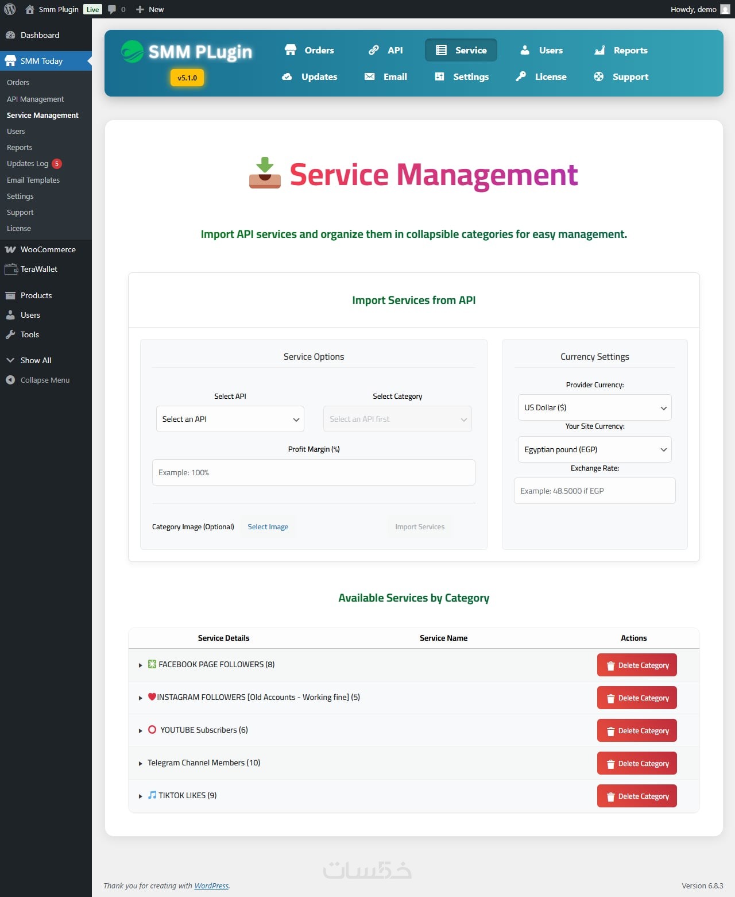This screenshot has height=897, width=735.
Task: Click the Support lifebuoy icon in plugin header
Action: (598, 76)
